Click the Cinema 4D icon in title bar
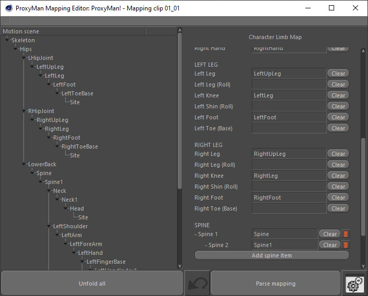The width and height of the screenshot is (368, 296). pyautogui.click(x=7, y=8)
